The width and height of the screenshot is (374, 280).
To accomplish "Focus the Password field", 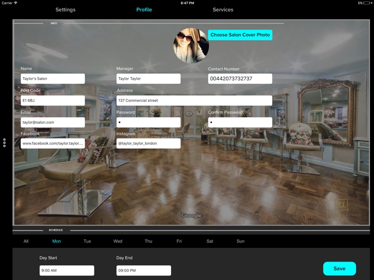I will pos(149,122).
